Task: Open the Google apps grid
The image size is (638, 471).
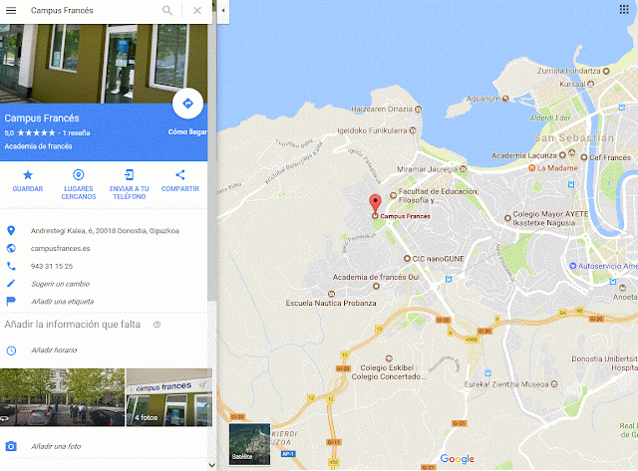Action: pyautogui.click(x=624, y=9)
